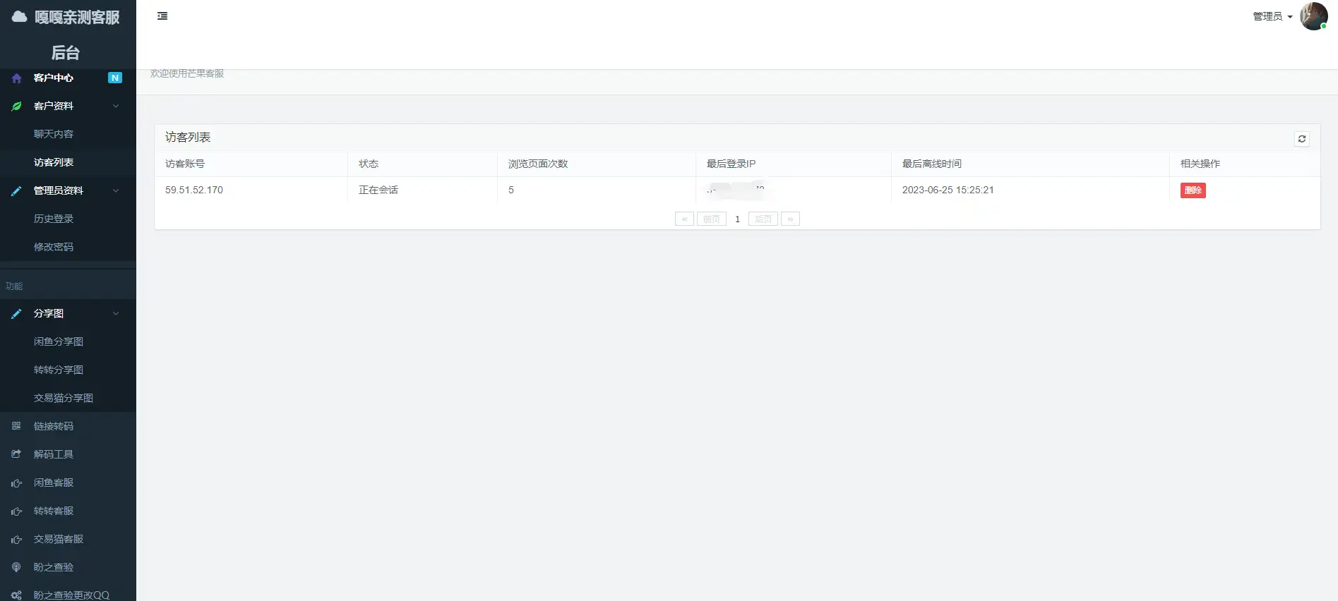Click the 相关操作 column header
Image resolution: width=1338 pixels, height=601 pixels.
coord(1200,164)
